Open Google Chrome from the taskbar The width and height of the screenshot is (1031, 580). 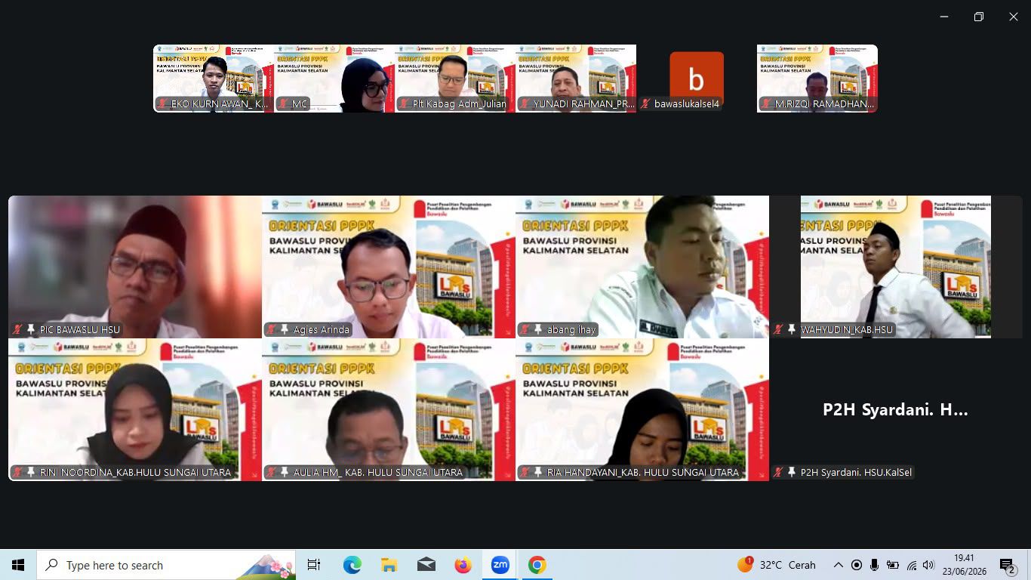pos(537,565)
